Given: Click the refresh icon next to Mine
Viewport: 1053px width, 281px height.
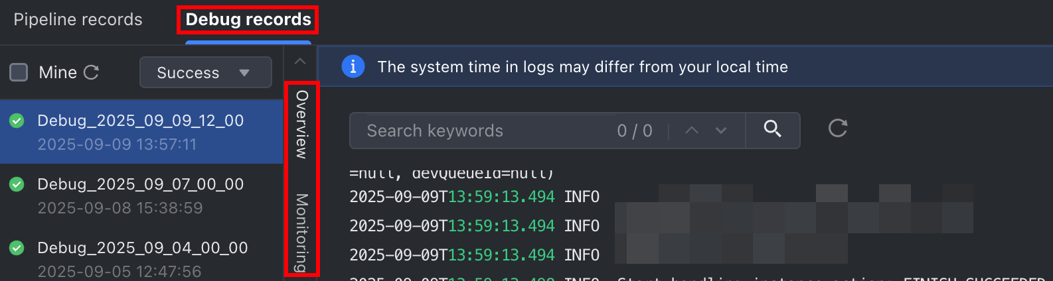Looking at the screenshot, I should pyautogui.click(x=91, y=72).
